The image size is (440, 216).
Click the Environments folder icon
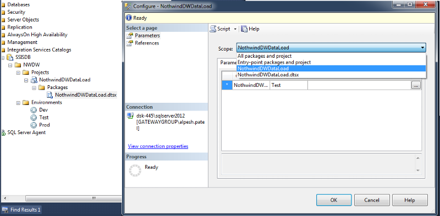[x=26, y=103]
